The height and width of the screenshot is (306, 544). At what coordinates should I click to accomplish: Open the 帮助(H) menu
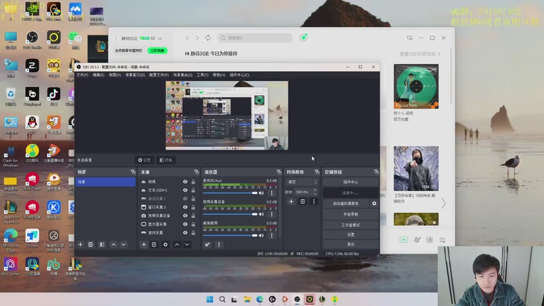click(x=218, y=75)
